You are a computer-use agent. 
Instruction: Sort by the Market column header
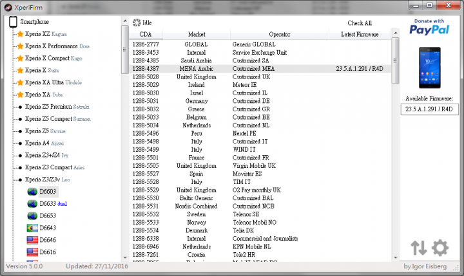pos(197,34)
